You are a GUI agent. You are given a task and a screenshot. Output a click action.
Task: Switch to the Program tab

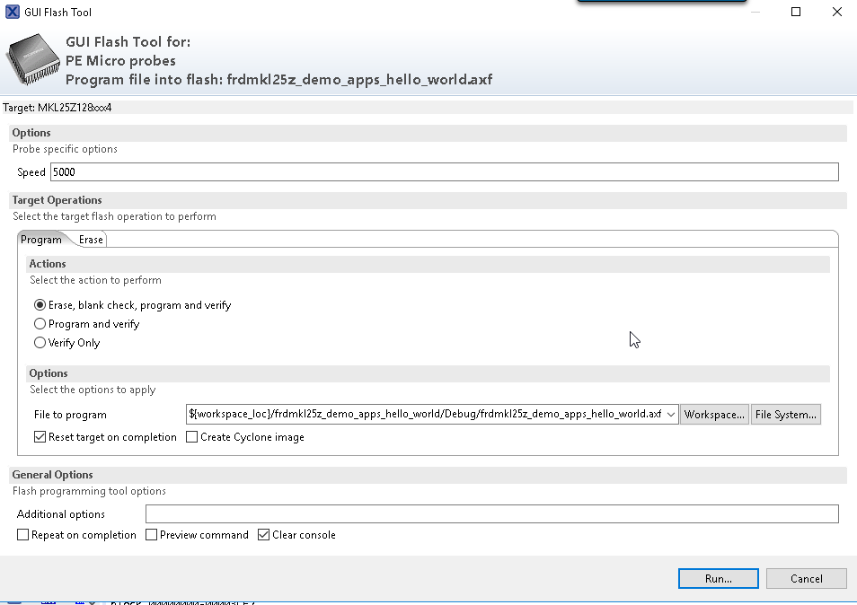click(41, 240)
